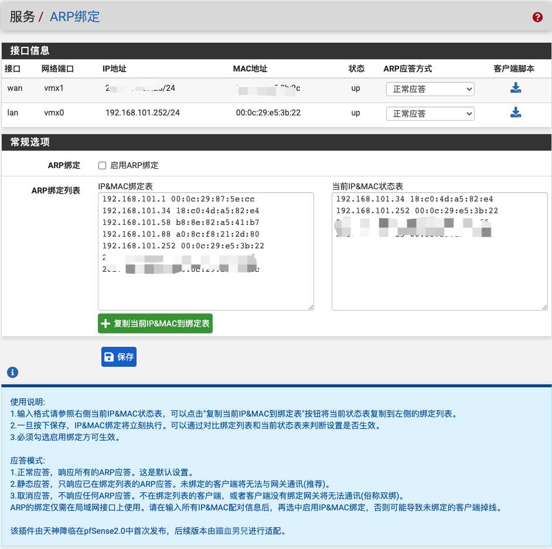Click the 192.168.101.34 line in the current status table
This screenshot has height=549, width=552.
point(414,199)
